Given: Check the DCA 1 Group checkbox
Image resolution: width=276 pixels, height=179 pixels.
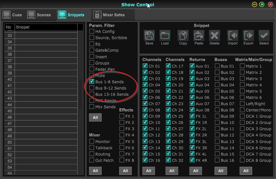Looking at the screenshot, I should pyautogui.click(x=243, y=116).
